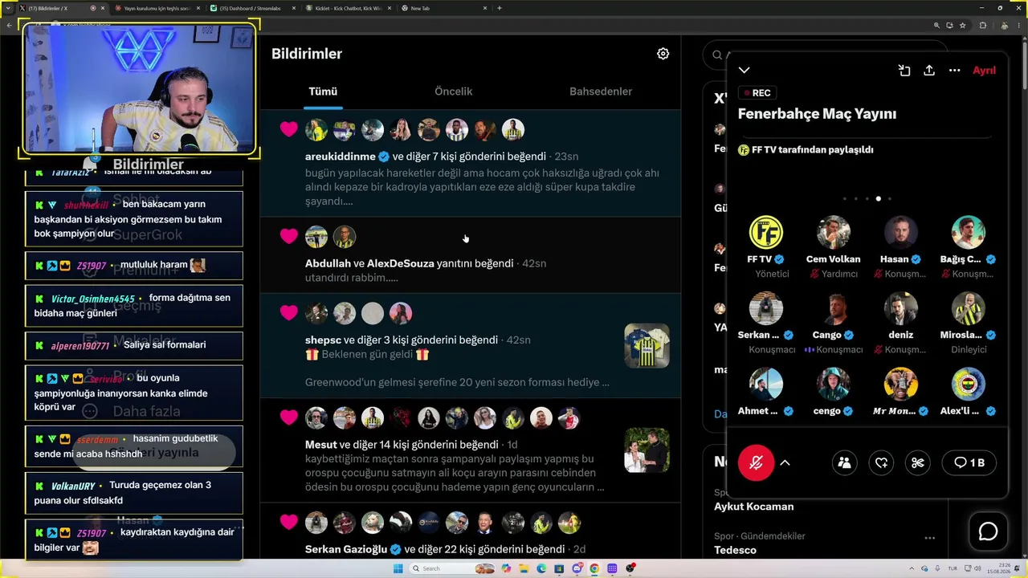
Task: Open more options for the Tedesco trend
Action: click(x=929, y=538)
